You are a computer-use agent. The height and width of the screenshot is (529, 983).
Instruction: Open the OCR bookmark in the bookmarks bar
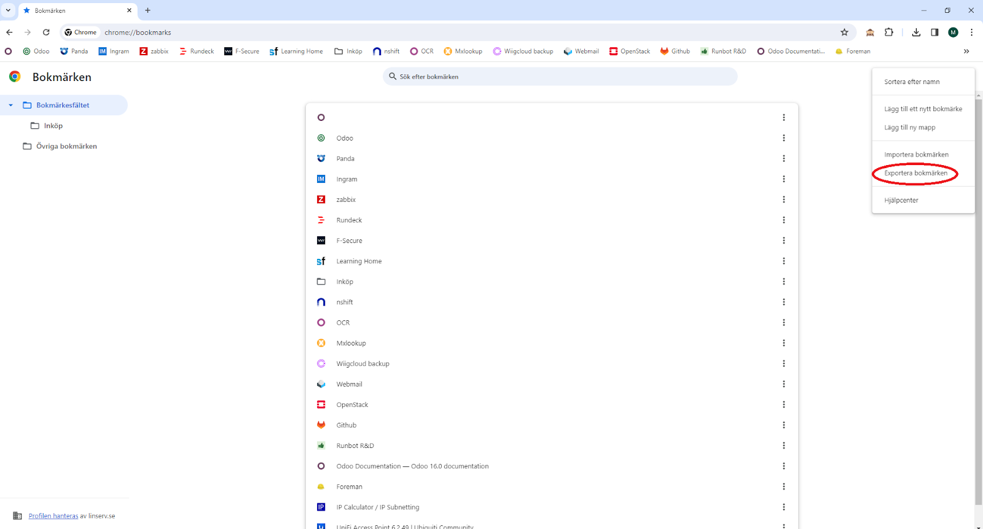pyautogui.click(x=422, y=52)
